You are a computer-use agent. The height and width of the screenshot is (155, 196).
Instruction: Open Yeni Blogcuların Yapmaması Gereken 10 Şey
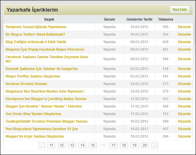pyautogui.click(x=42, y=129)
